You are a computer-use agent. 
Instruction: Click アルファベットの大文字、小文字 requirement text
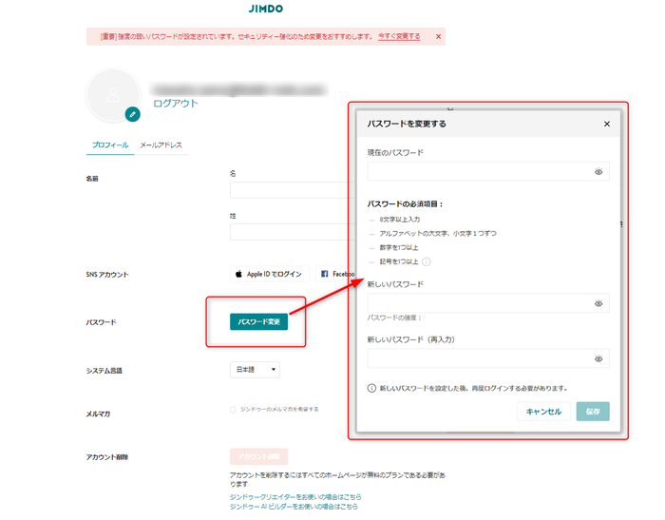(438, 234)
